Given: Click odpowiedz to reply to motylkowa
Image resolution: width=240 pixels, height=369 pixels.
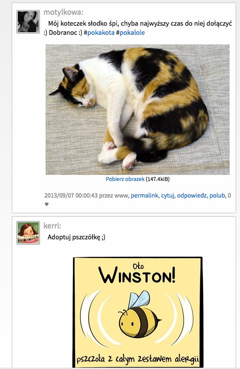Looking at the screenshot, I should click(x=192, y=195).
